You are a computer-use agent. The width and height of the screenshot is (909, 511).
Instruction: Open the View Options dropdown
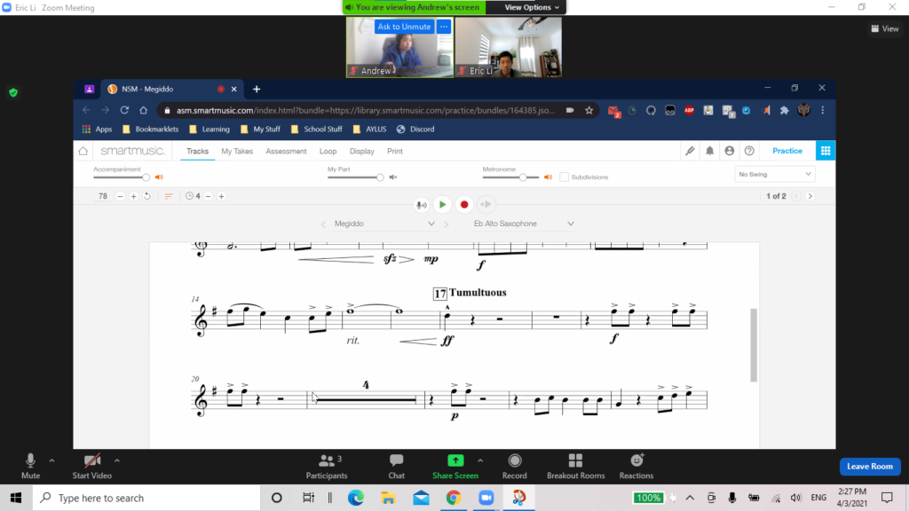pyautogui.click(x=531, y=7)
